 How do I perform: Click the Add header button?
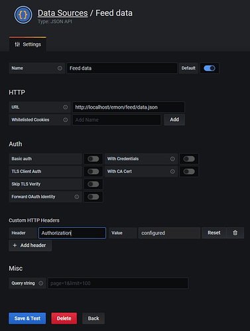pyautogui.click(x=31, y=246)
